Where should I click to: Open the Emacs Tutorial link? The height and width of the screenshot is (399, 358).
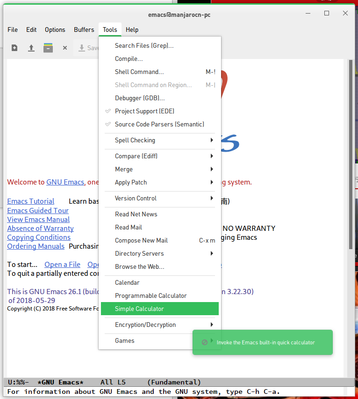[x=31, y=201]
